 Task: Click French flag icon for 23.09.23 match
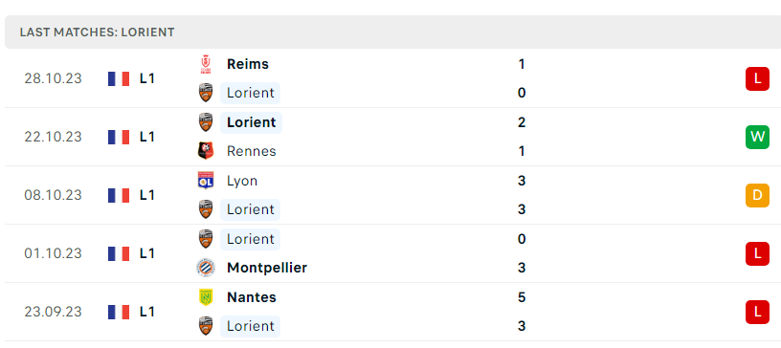pyautogui.click(x=119, y=313)
